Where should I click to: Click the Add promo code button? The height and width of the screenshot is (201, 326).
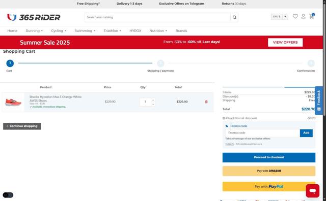tap(306, 133)
